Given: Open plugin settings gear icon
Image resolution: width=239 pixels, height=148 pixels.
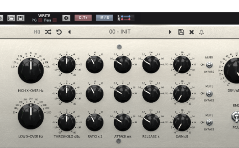Looking at the screenshot, I should click(x=66, y=18).
